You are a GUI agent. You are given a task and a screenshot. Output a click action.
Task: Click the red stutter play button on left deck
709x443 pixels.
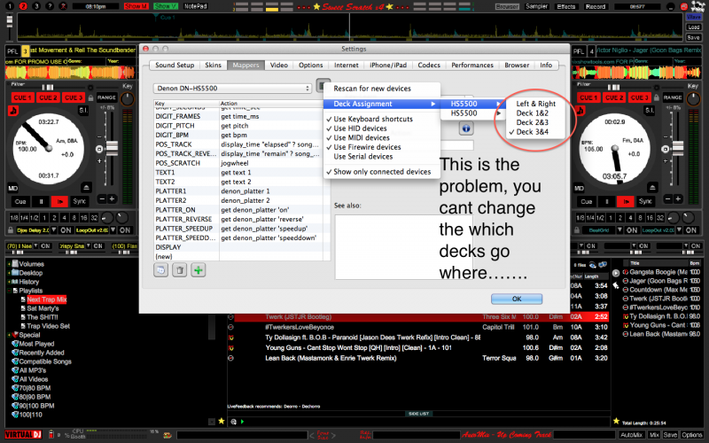pos(59,202)
